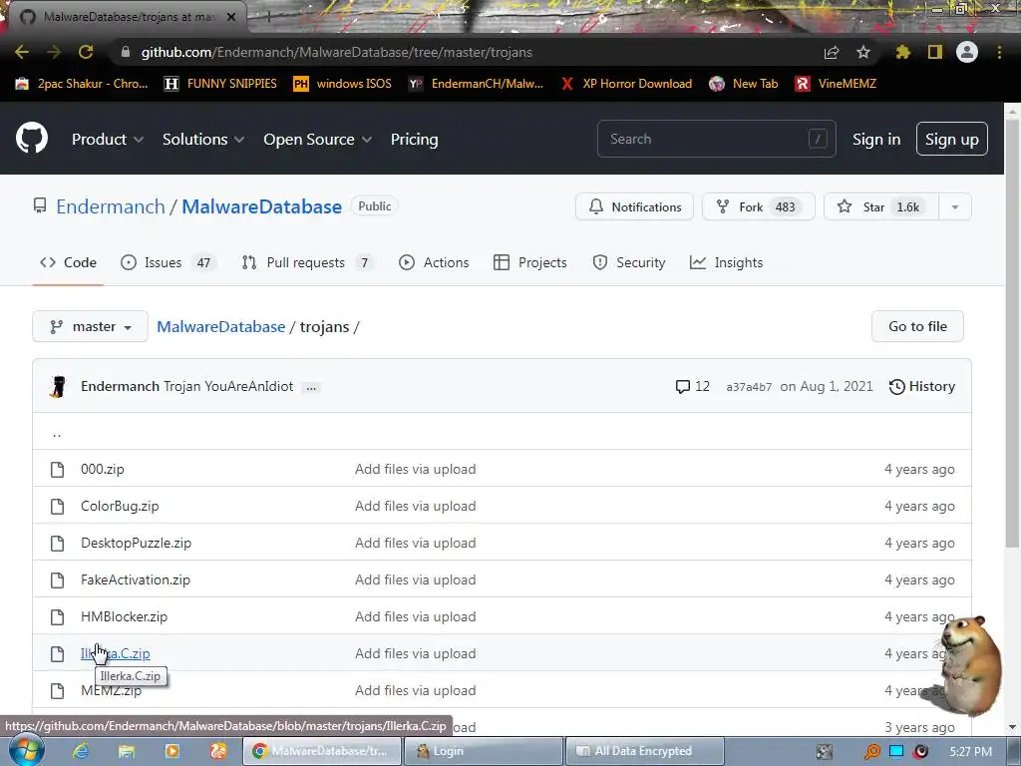
Task: Click the padlock site info icon
Action: pos(126,52)
